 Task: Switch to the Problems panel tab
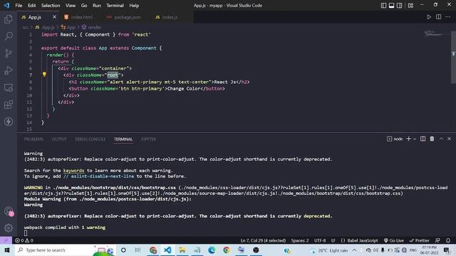(33, 139)
